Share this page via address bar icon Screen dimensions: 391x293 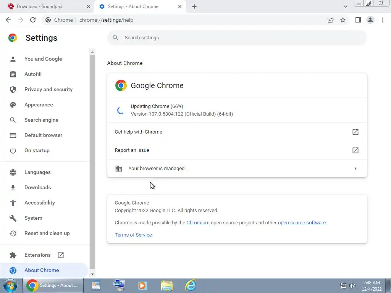[331, 20]
